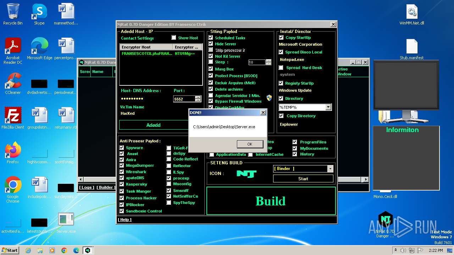Open the manmethod Word document
This screenshot has width=454, height=255.
(x=66, y=14)
